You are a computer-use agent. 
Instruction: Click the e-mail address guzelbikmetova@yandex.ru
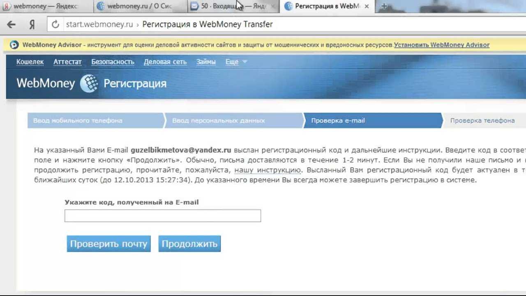coord(181,150)
